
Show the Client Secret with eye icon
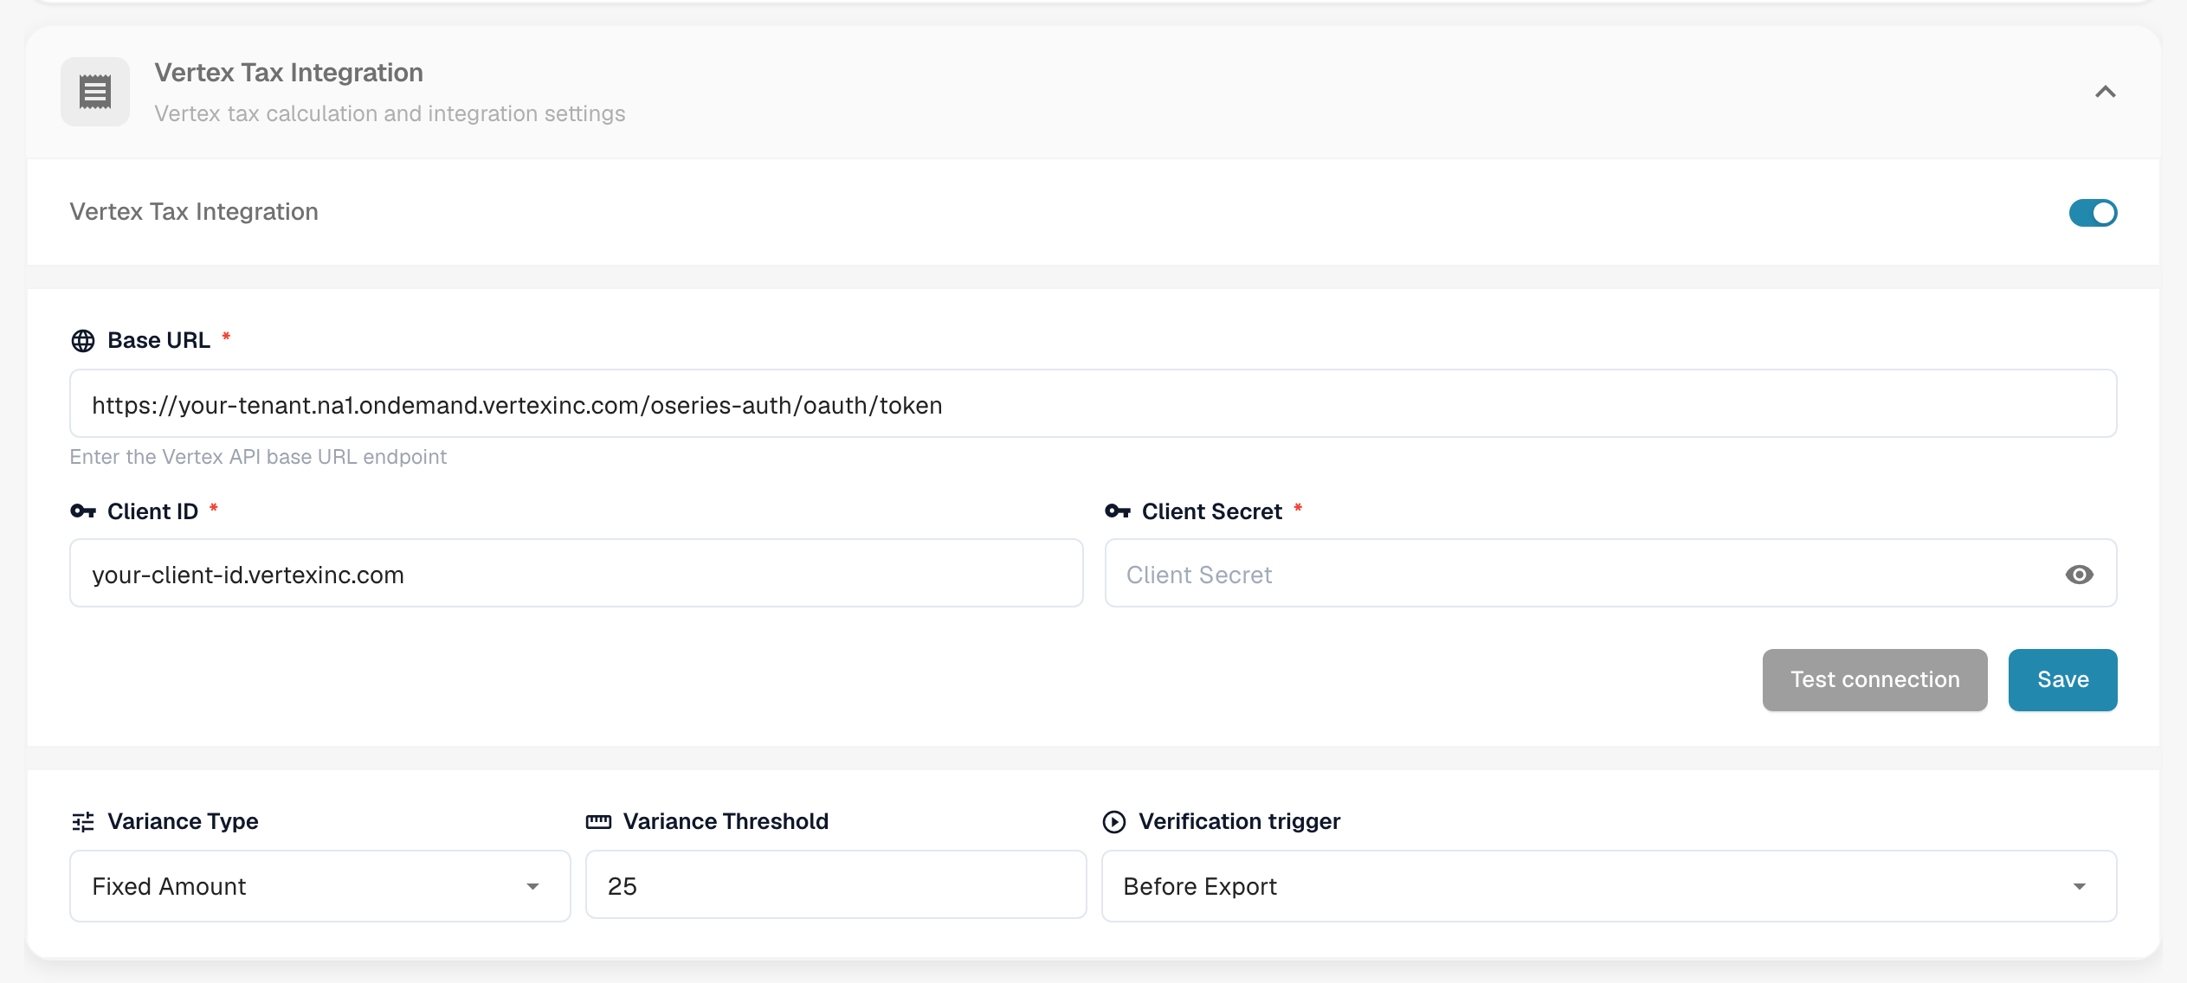(x=2079, y=575)
